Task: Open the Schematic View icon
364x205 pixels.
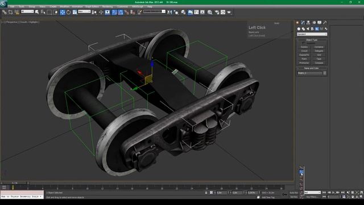Action: (202, 13)
